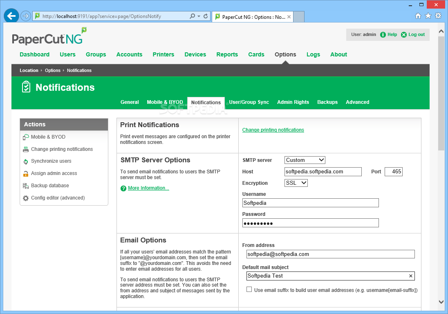Viewport: 448px width, 314px height.
Task: Click the Password input field
Action: [310, 223]
